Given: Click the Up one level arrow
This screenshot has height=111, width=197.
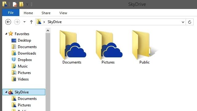Looking at the screenshot, I should coord(31,22).
